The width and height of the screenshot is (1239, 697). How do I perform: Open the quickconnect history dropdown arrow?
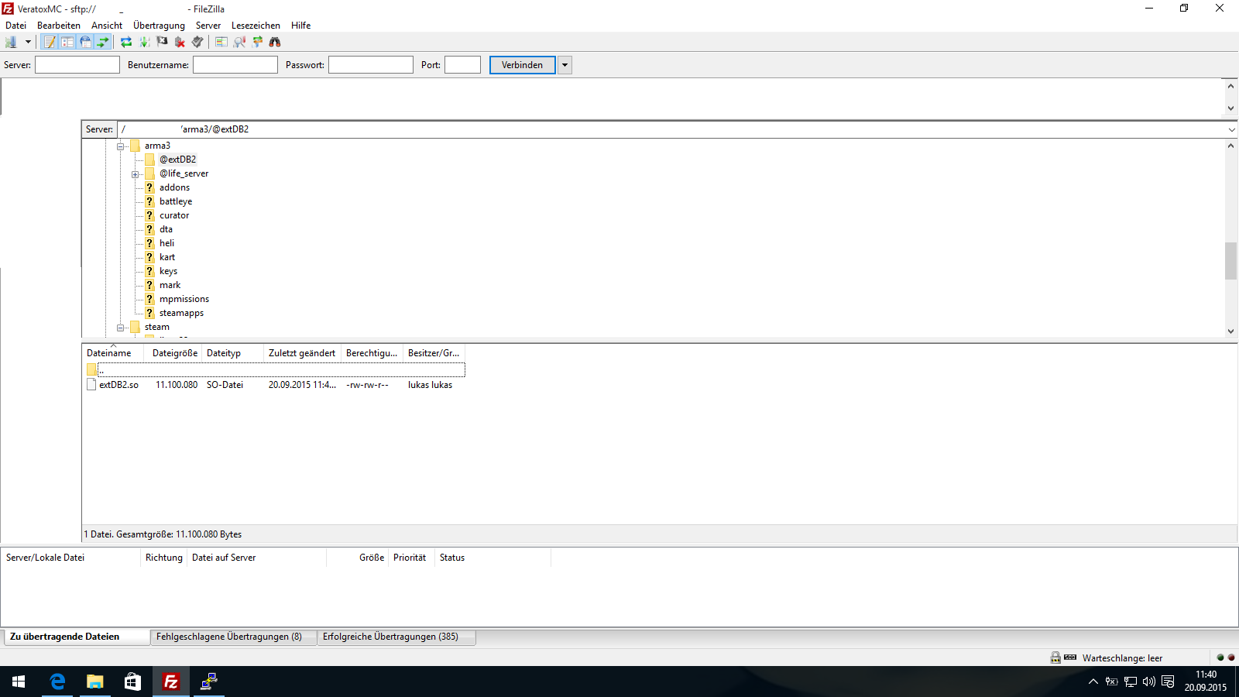pyautogui.click(x=565, y=65)
